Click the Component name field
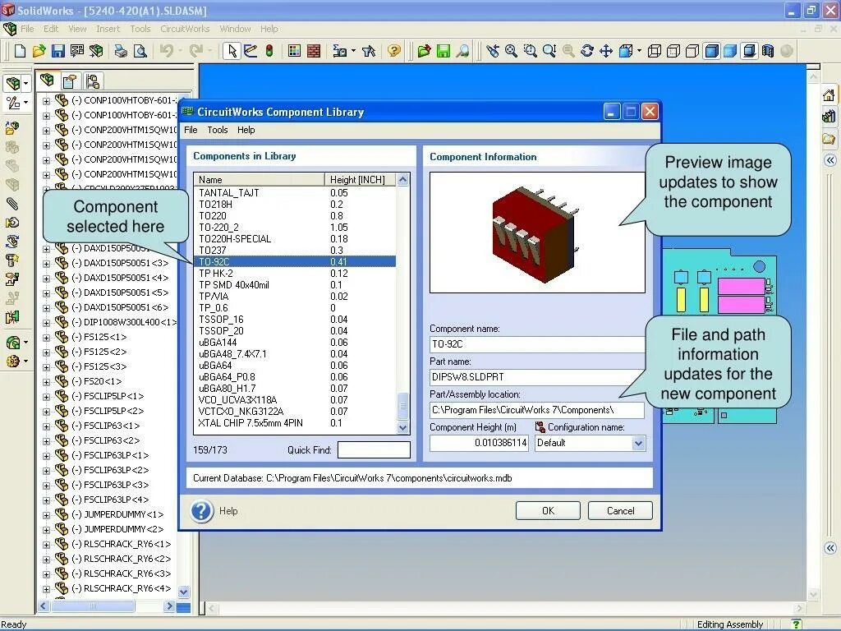 pos(537,344)
